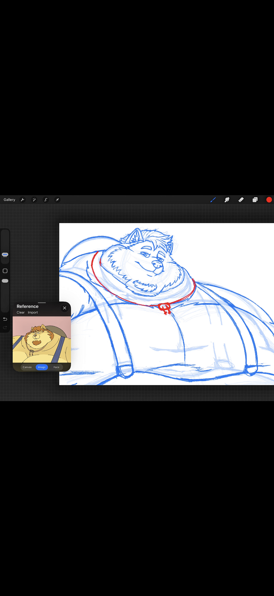Select the Brush tool
This screenshot has height=596, width=274.
point(213,200)
